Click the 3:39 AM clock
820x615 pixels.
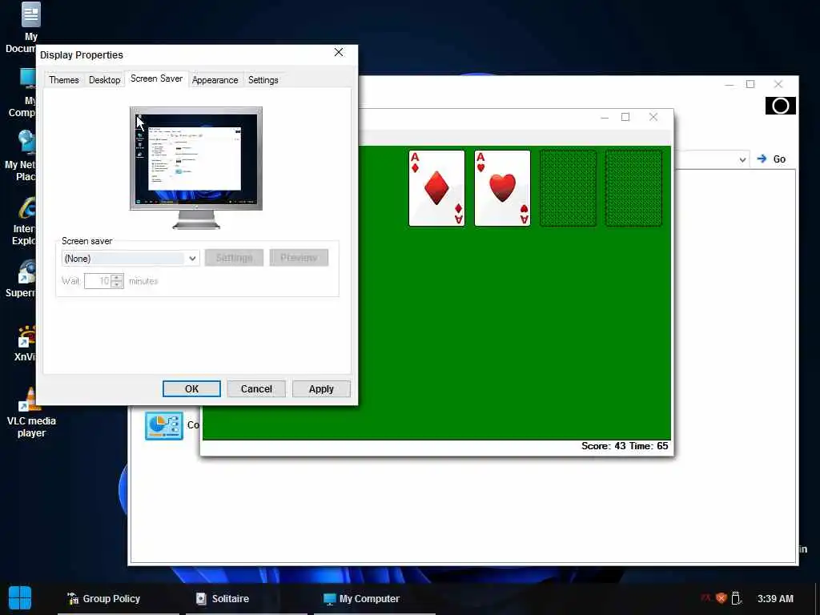[775, 599]
